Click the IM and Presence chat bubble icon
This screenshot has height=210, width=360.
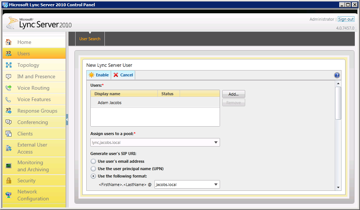[9, 76]
